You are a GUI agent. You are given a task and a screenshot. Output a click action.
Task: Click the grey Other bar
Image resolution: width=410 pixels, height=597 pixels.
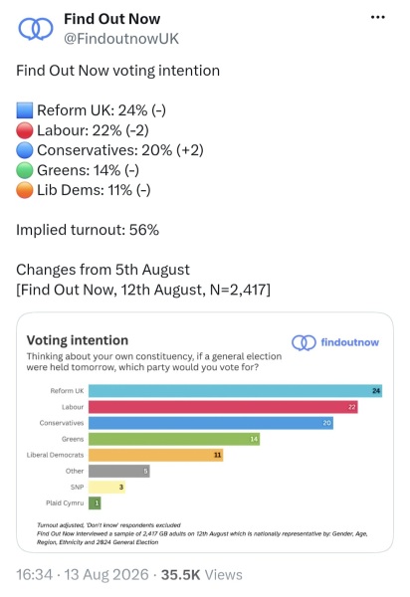[x=119, y=471]
